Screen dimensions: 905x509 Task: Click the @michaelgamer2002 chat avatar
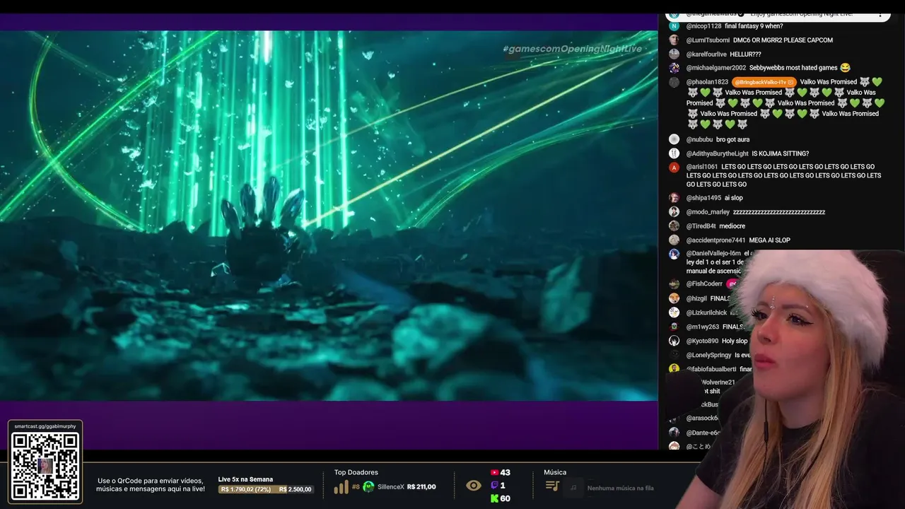click(674, 68)
